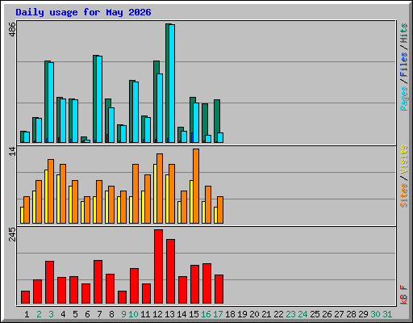Click the tallest cyan files bar for day 13
This screenshot has height=323, width=413.
pyautogui.click(x=172, y=83)
